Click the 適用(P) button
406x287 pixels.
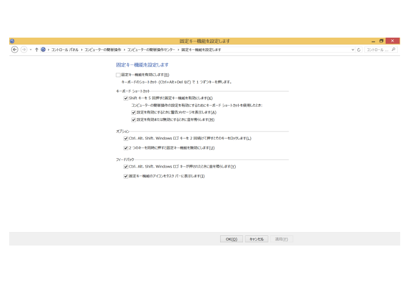click(x=282, y=239)
